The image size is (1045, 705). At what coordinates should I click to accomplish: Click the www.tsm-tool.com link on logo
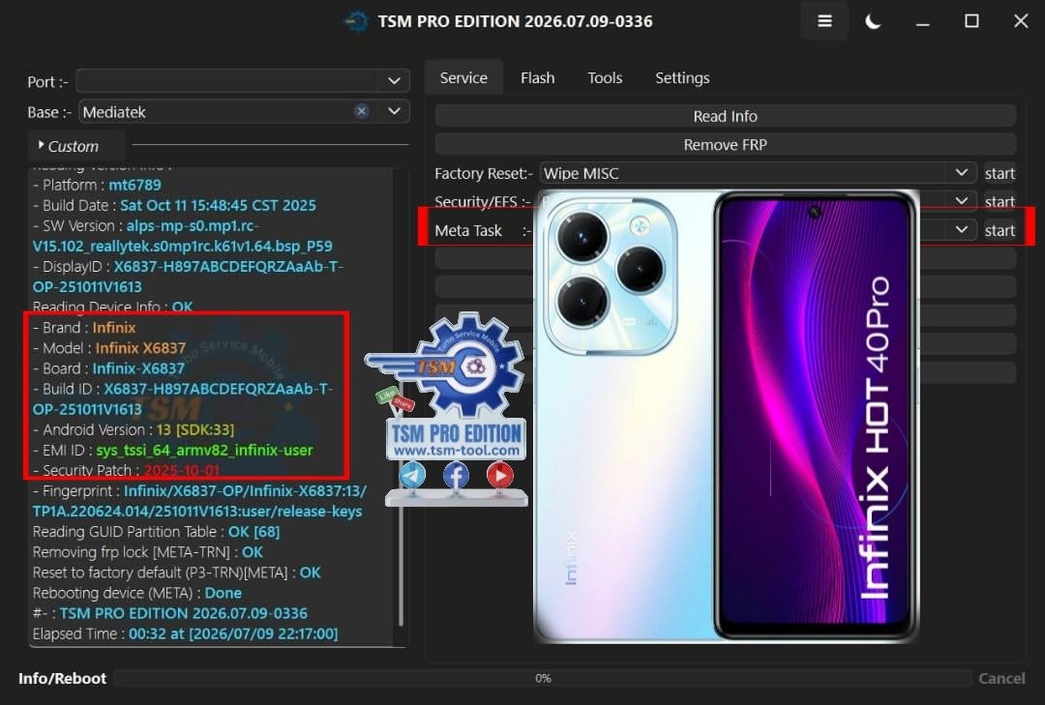(457, 451)
